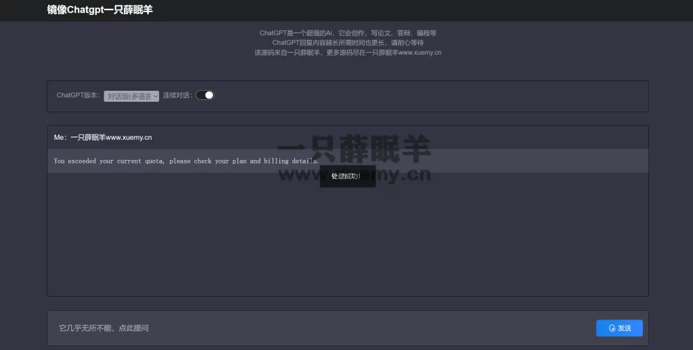This screenshot has height=350, width=693.
Task: Click the '连续对话:' label text
Action: pyautogui.click(x=177, y=95)
